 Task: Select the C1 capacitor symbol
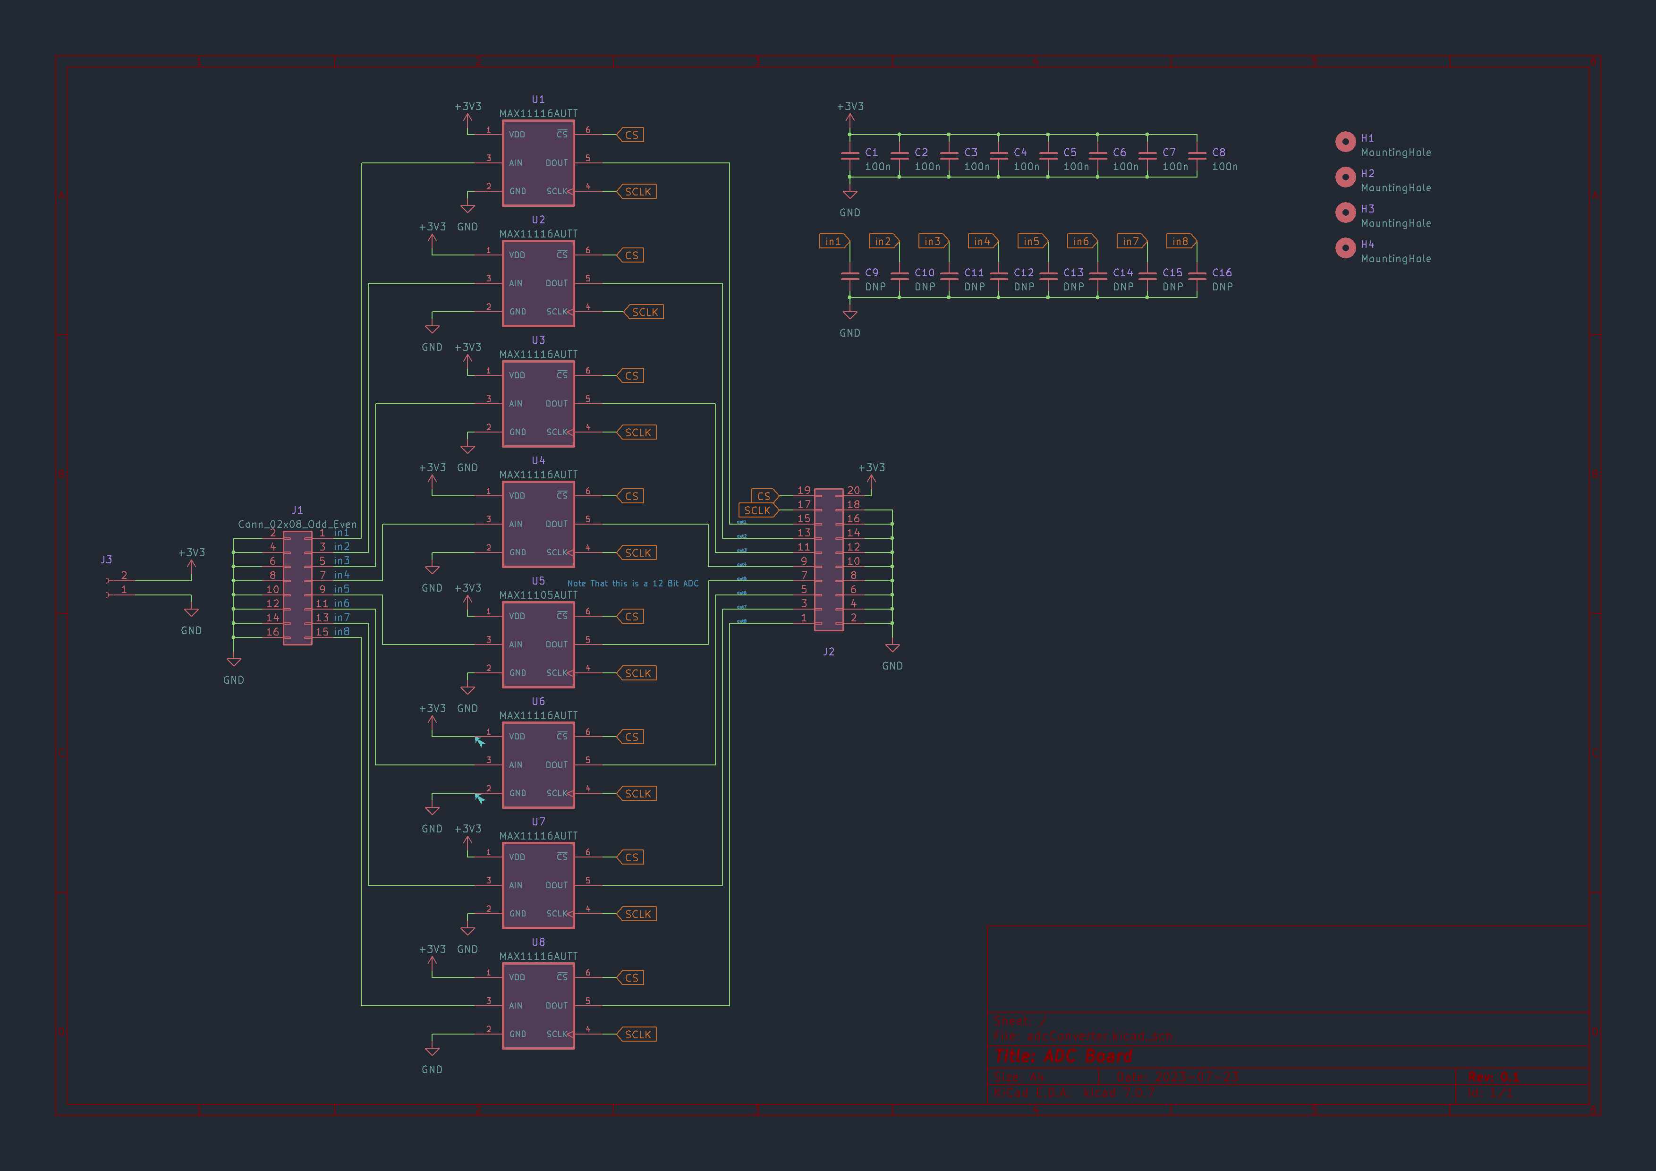pyautogui.click(x=849, y=156)
